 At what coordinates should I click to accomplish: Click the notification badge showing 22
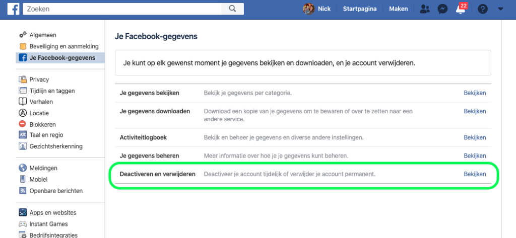coord(464,6)
